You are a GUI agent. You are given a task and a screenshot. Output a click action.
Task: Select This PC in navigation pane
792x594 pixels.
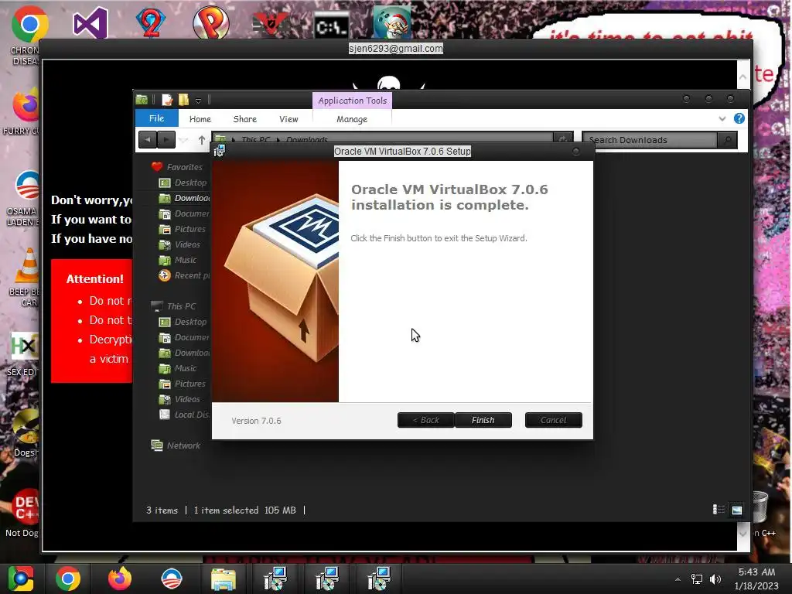click(174, 306)
